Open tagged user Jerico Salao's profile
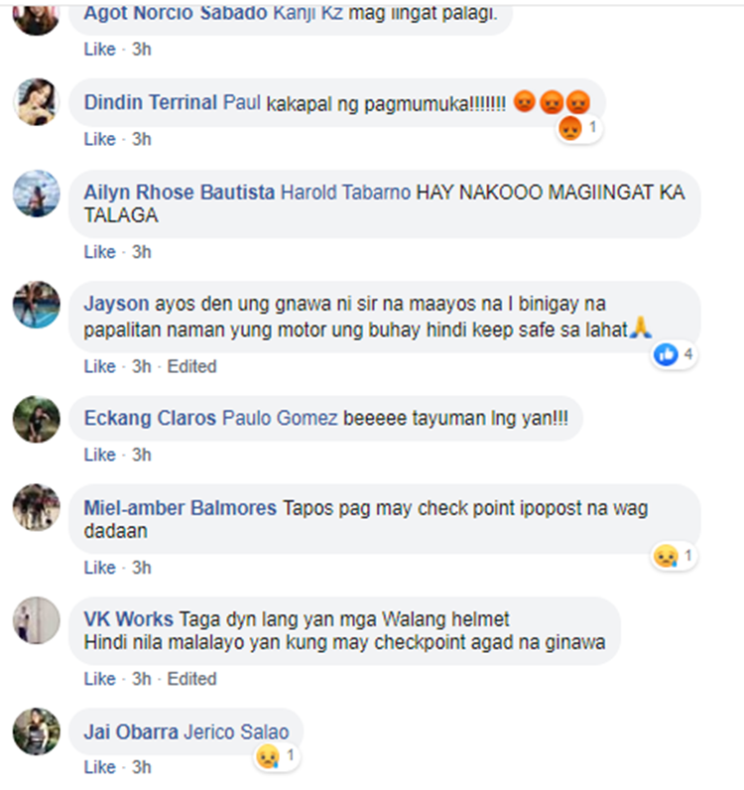 pos(236,732)
